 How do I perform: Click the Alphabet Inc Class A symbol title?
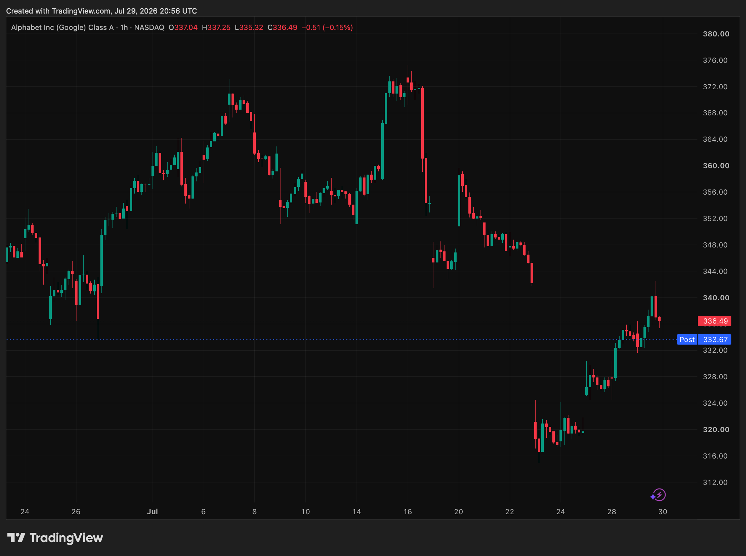tap(63, 27)
